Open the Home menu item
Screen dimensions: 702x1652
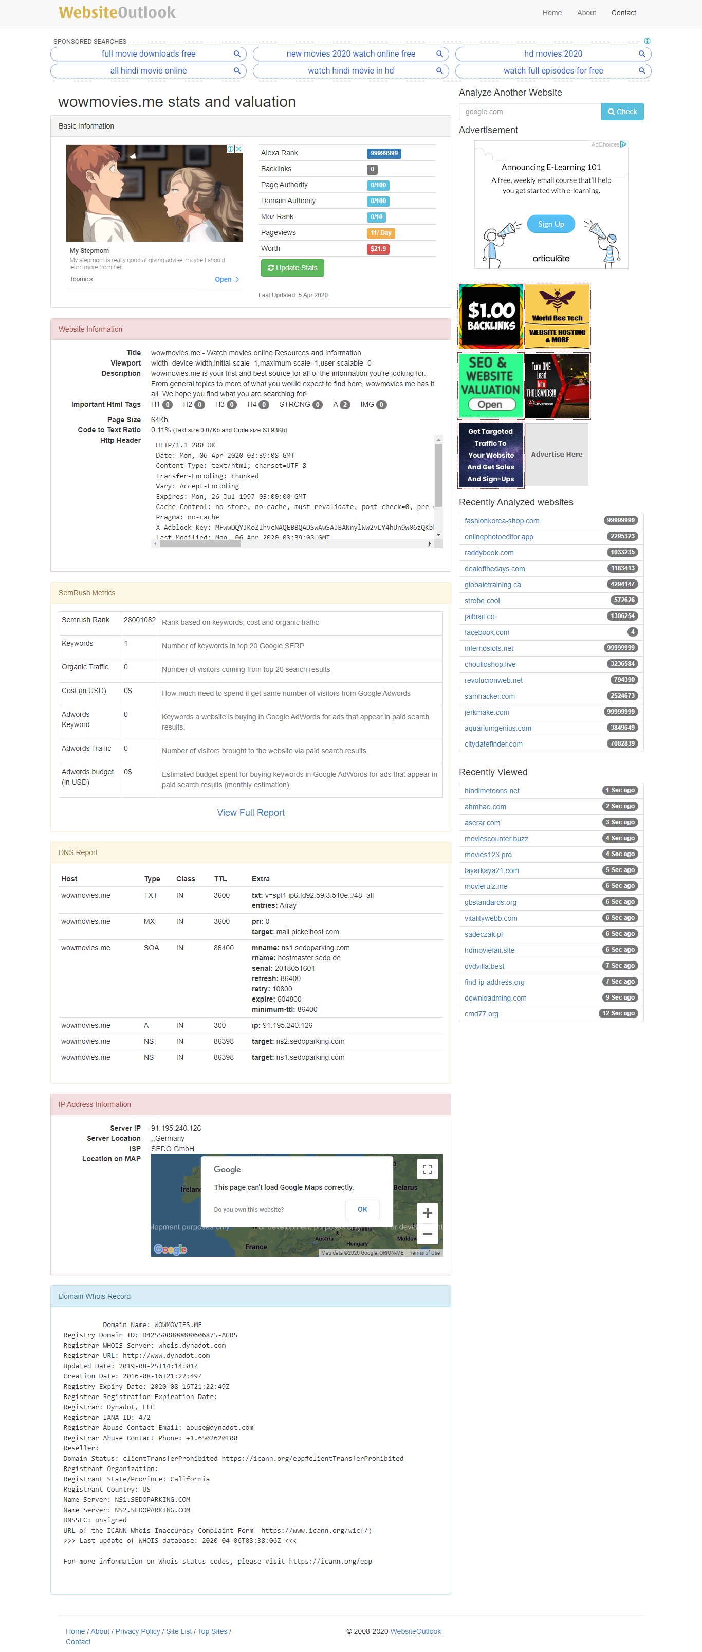click(551, 13)
